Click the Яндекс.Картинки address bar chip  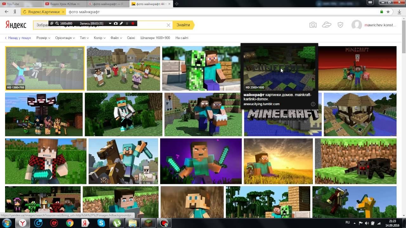(x=43, y=12)
